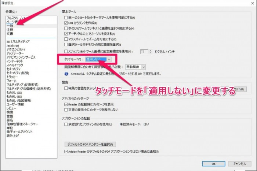
Task: Open the タッチモード dropdown
Action: coord(98,59)
